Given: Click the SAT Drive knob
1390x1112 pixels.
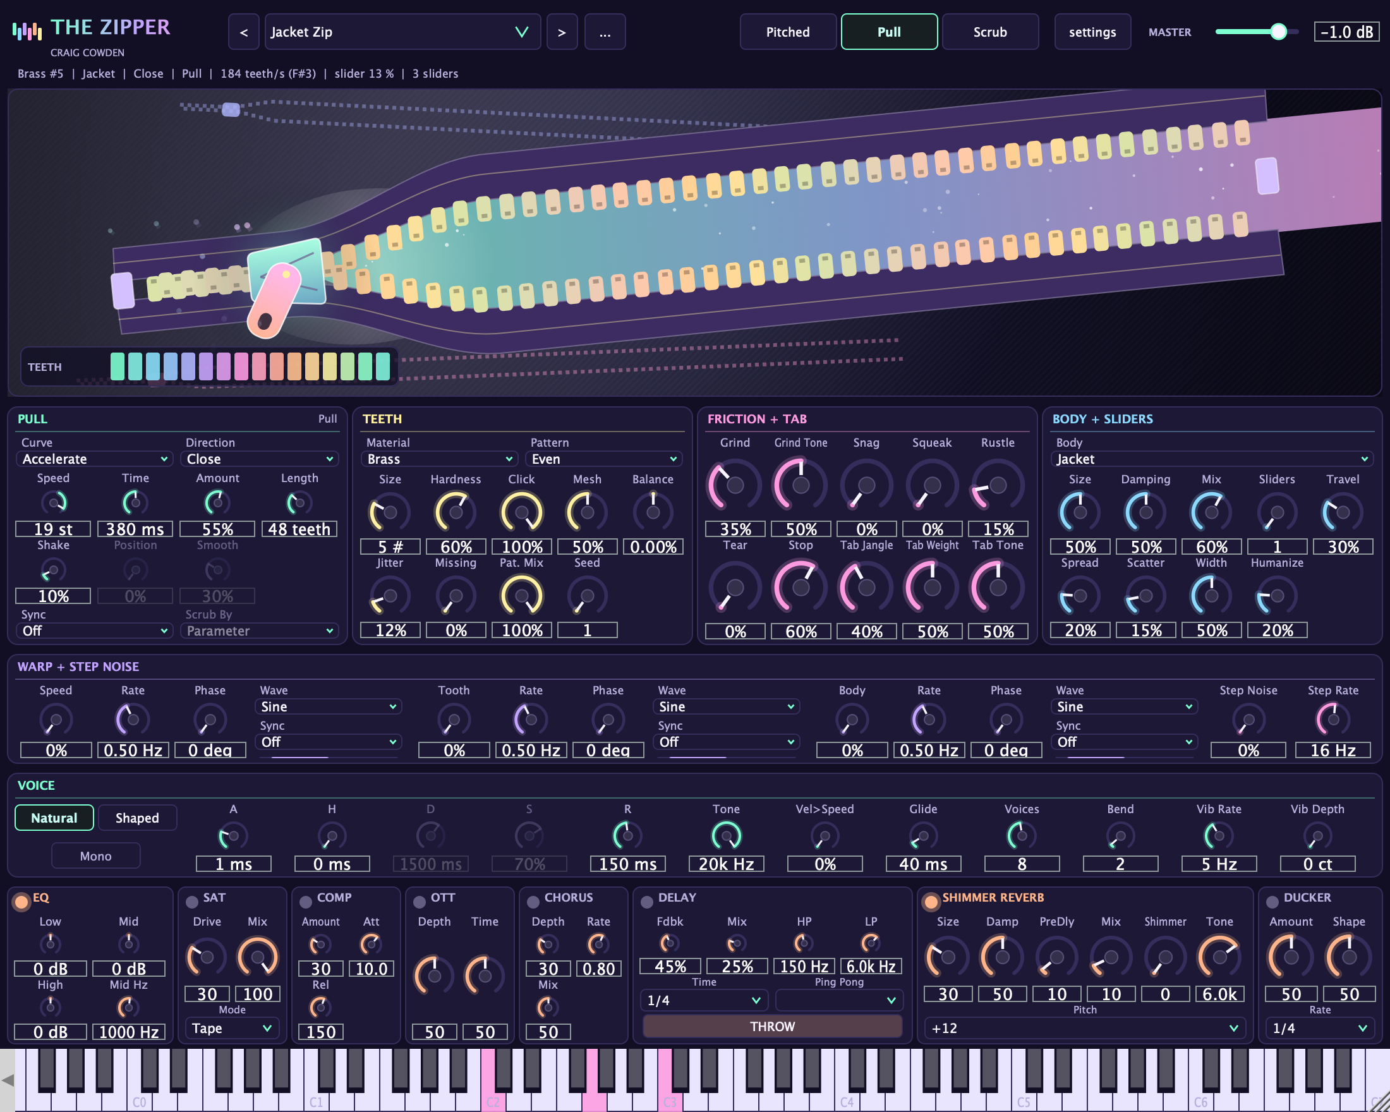Looking at the screenshot, I should coord(207,957).
